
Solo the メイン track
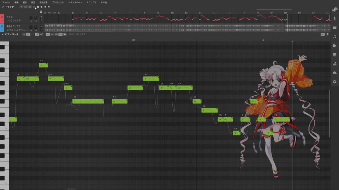(x=41, y=20)
